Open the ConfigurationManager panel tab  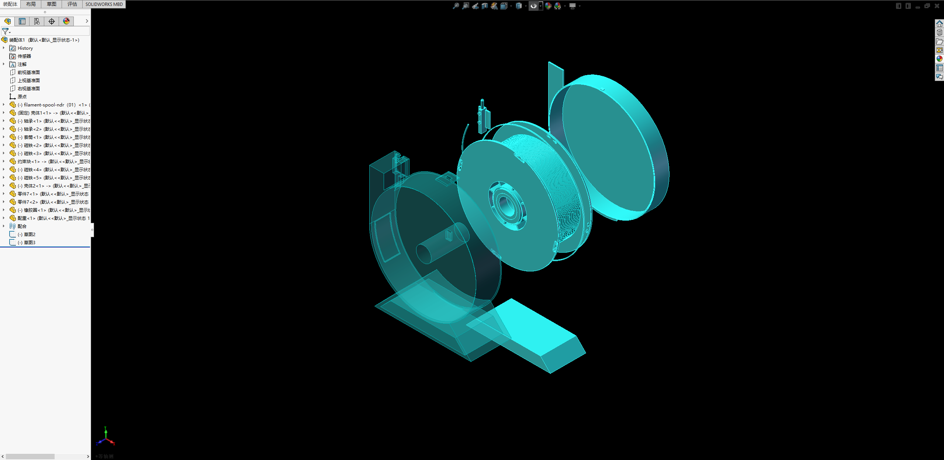37,21
